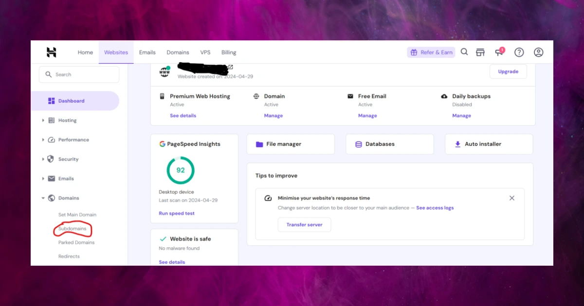Click the Hostinger logo icon
The height and width of the screenshot is (306, 584).
coord(52,52)
